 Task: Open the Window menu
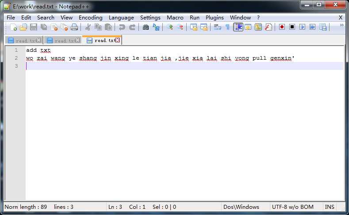(x=240, y=18)
